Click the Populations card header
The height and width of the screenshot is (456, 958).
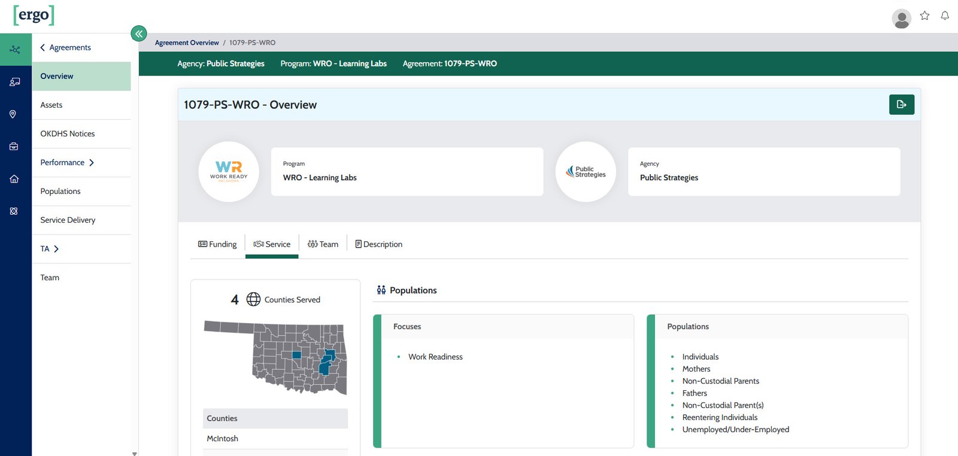coord(781,327)
